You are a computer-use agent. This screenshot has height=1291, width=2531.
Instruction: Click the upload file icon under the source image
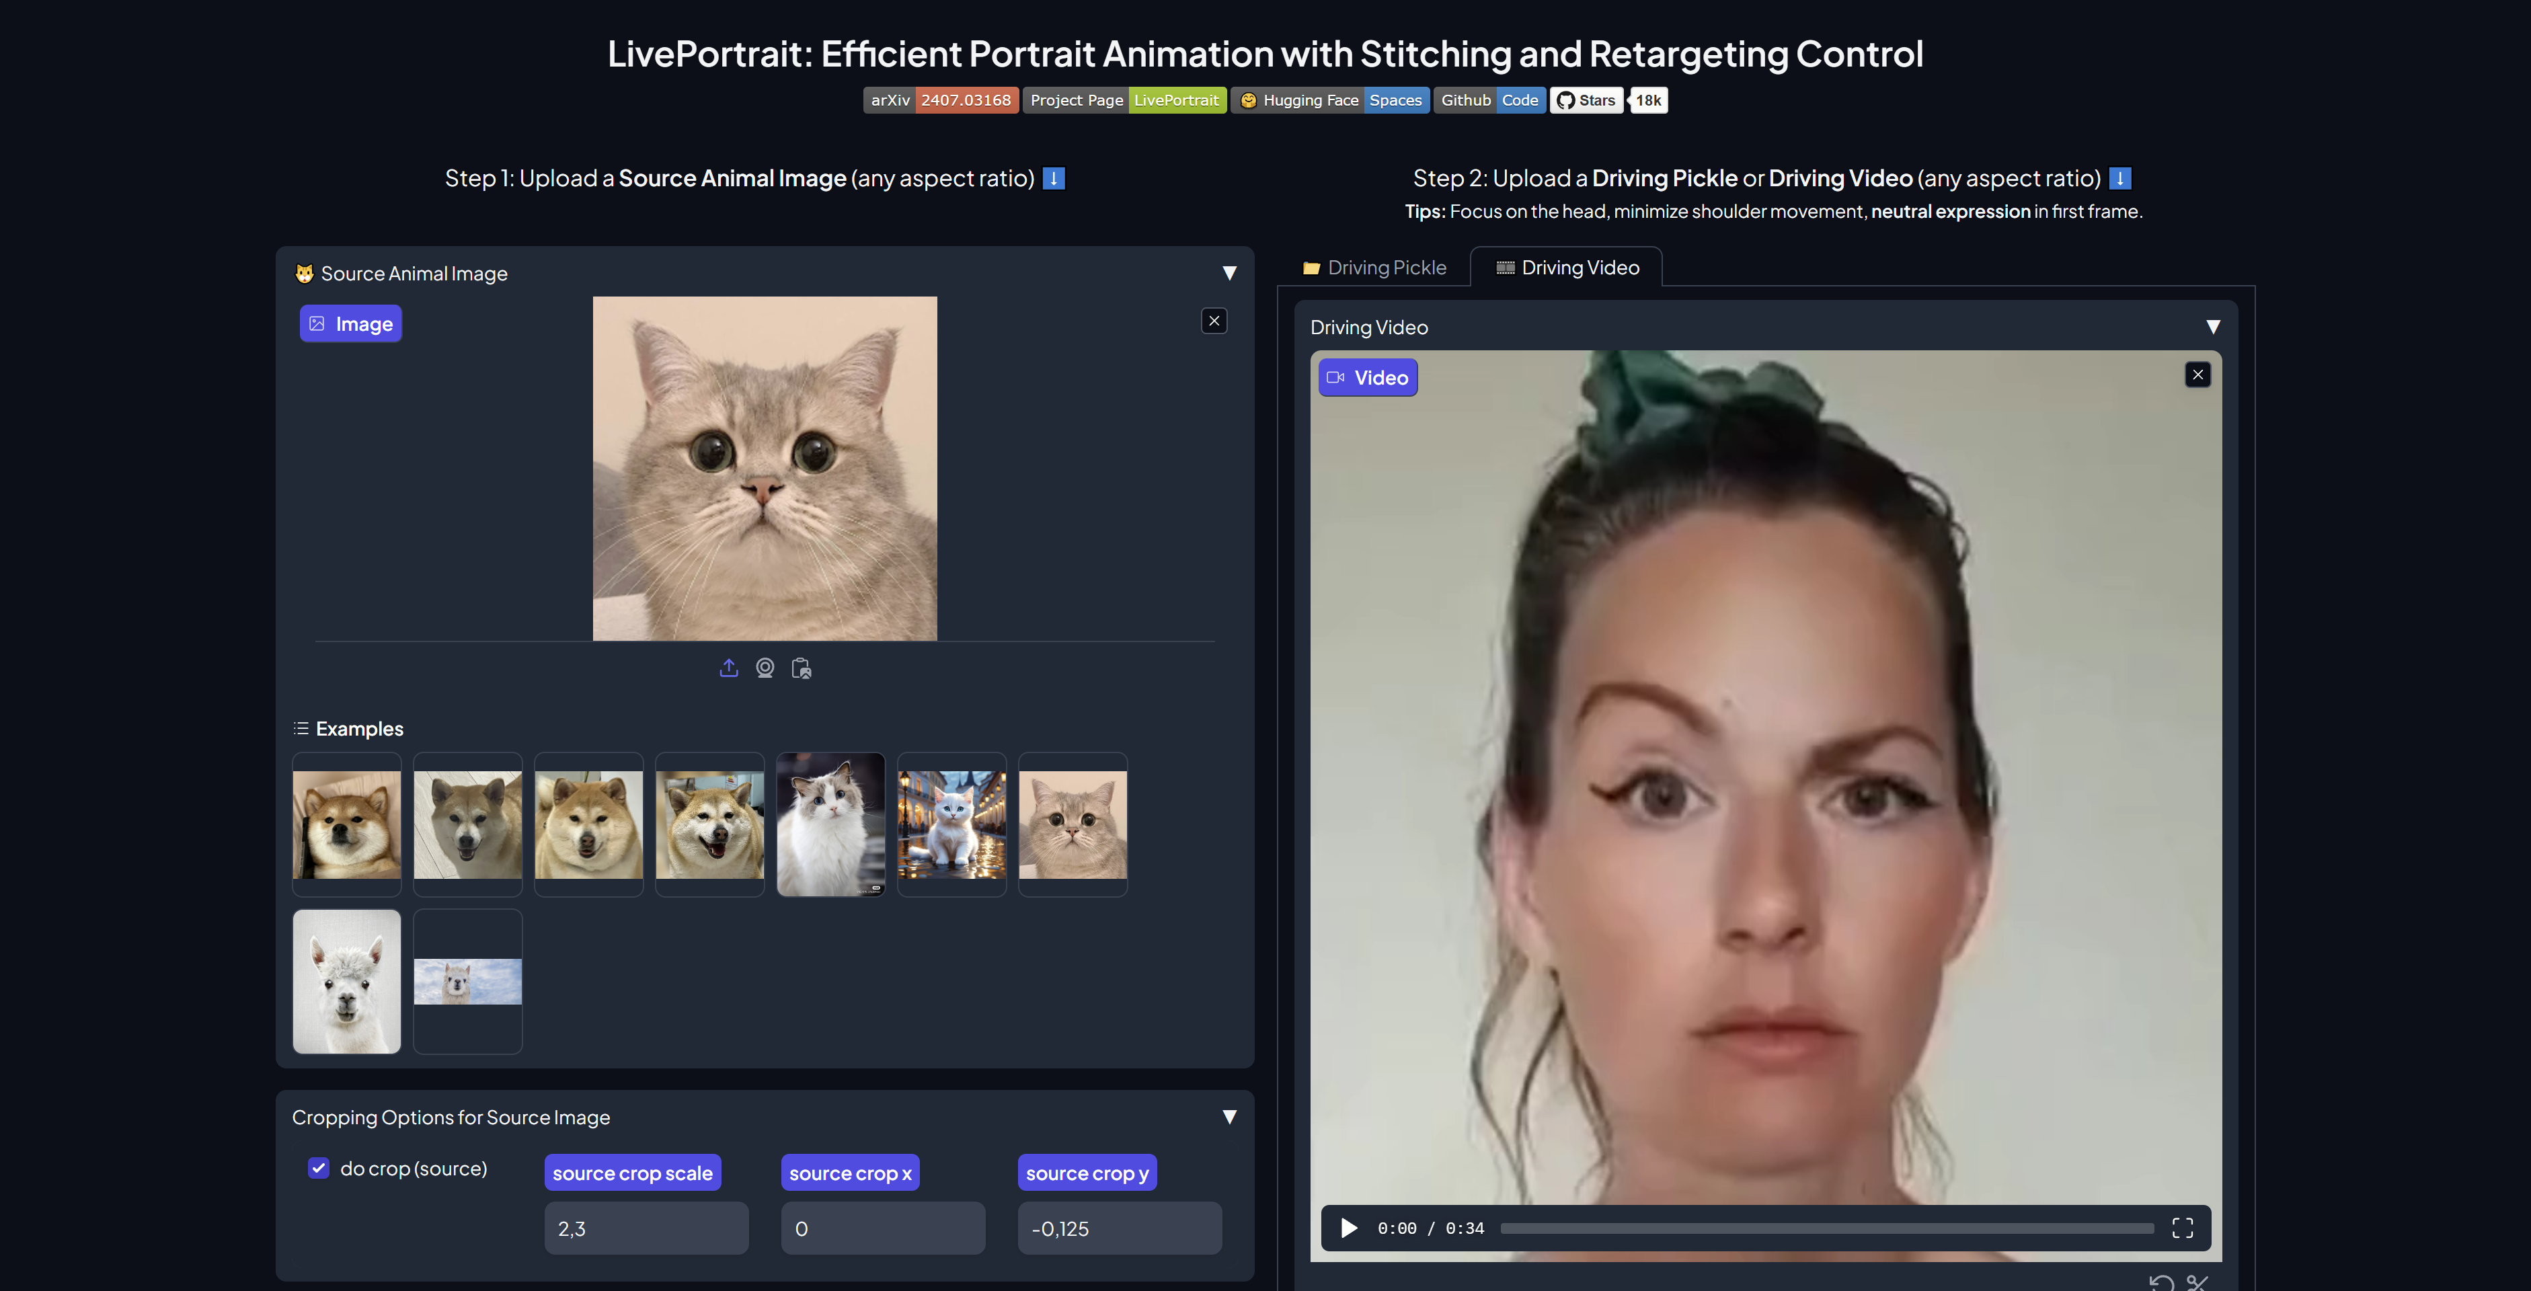click(728, 668)
